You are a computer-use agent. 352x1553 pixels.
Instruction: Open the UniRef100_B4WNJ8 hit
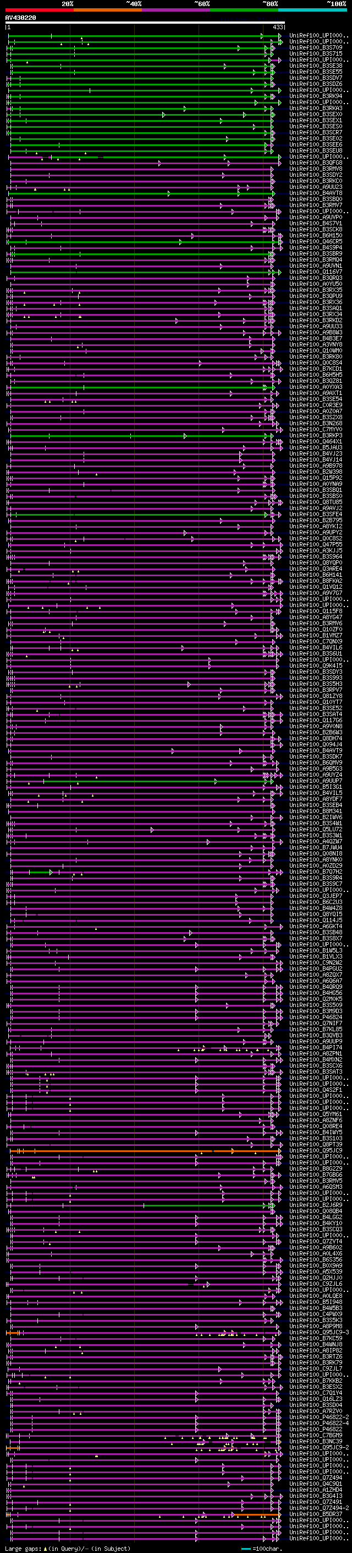coord(316,1344)
